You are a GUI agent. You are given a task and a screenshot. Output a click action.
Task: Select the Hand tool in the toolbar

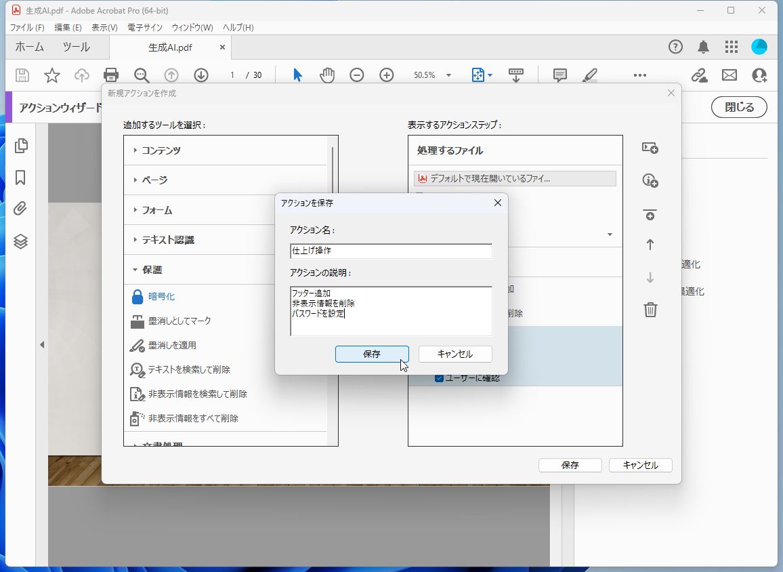click(x=327, y=75)
